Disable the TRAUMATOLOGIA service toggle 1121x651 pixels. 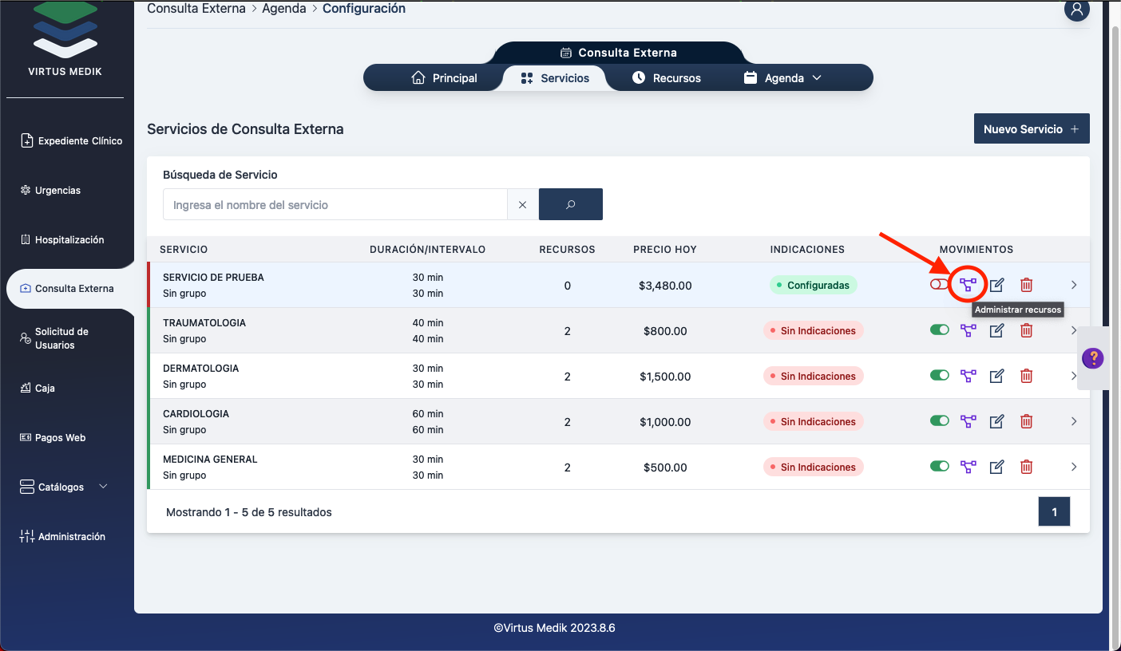(939, 330)
